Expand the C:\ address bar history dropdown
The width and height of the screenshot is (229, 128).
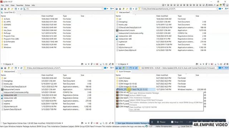pyautogui.click(x=102, y=9)
